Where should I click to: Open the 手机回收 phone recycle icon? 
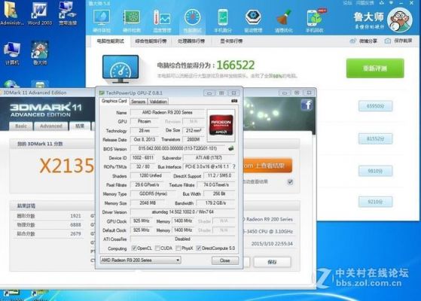click(x=314, y=20)
